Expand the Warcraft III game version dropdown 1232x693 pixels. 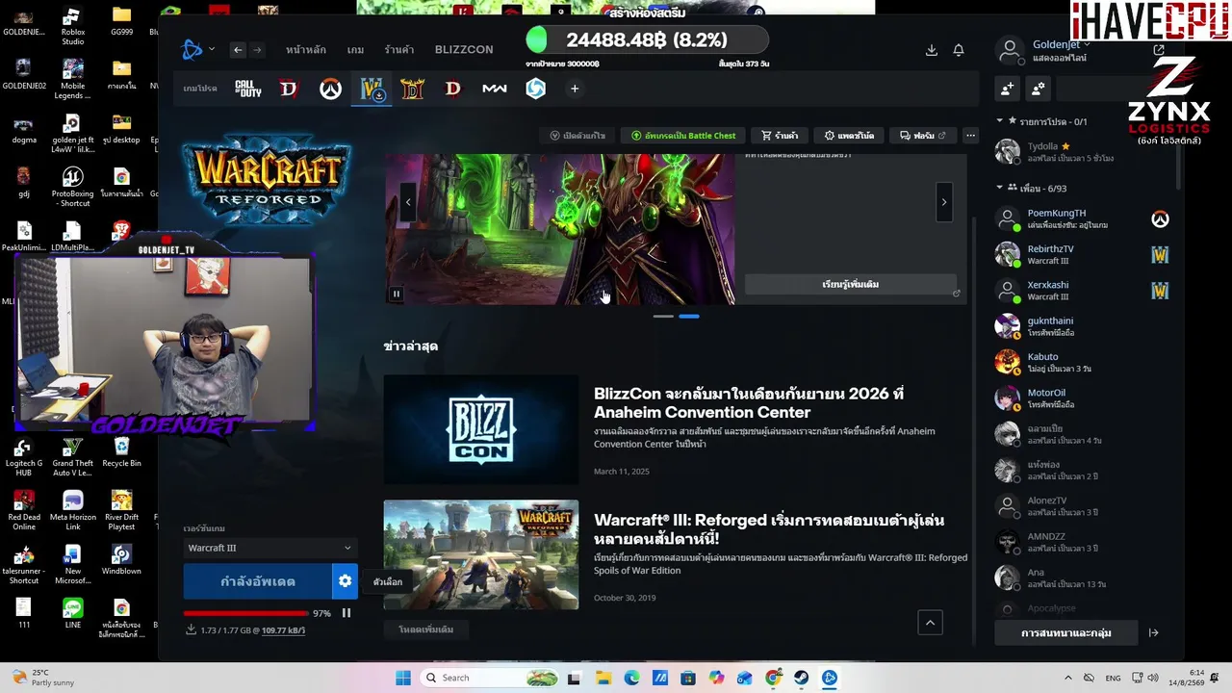pos(269,548)
